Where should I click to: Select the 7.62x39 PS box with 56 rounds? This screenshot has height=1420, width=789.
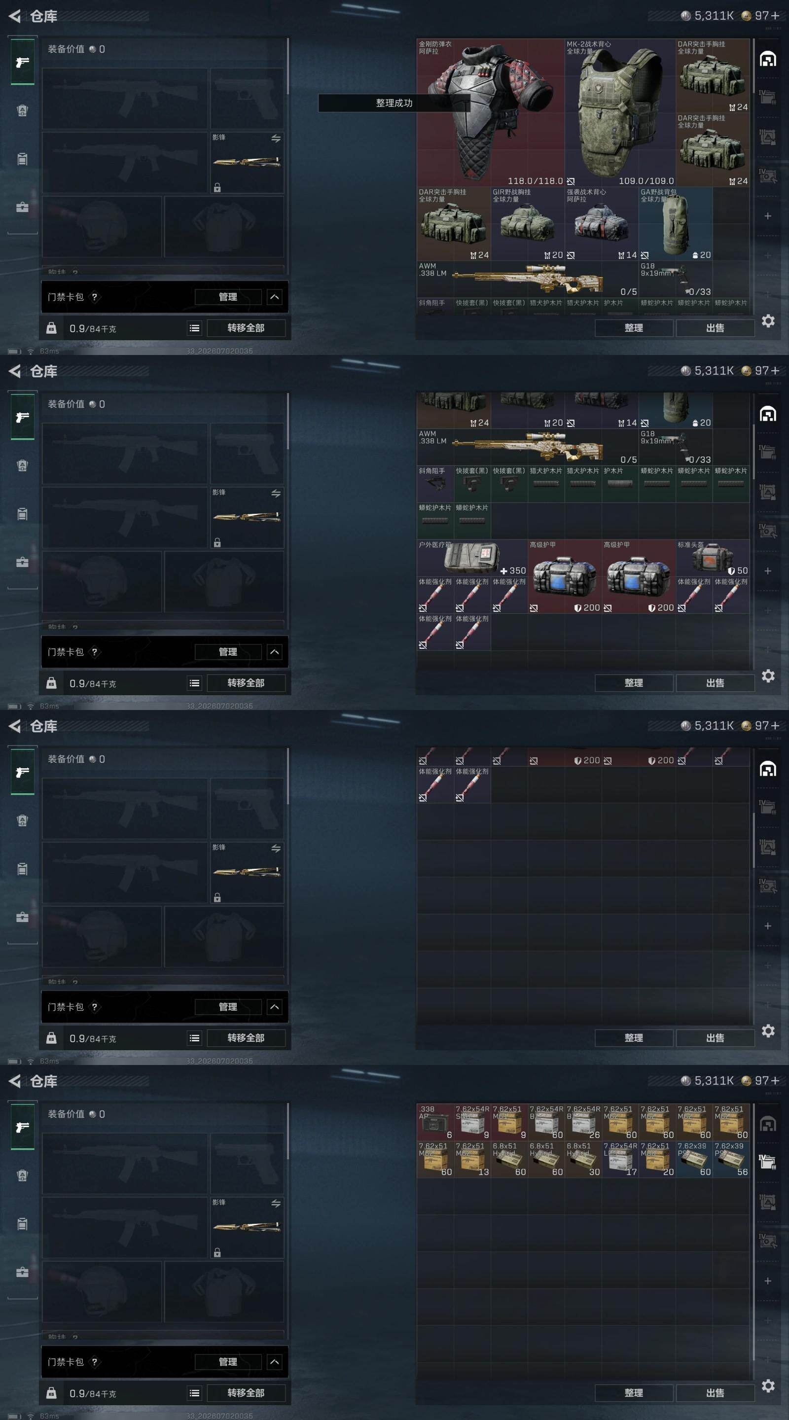click(x=731, y=1159)
